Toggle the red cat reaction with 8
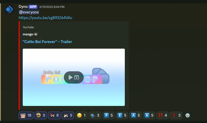Screen dimensions: 207x123 coord(54,115)
